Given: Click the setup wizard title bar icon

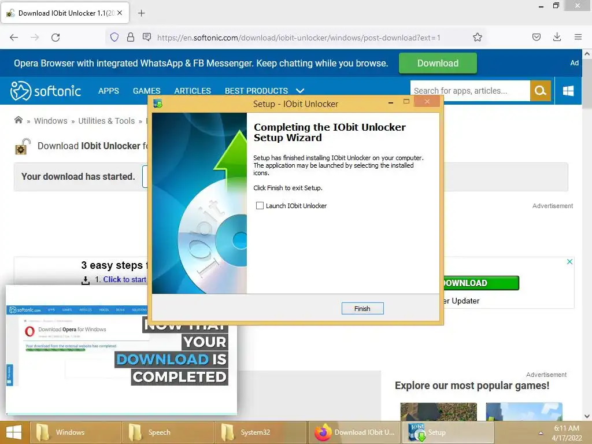Looking at the screenshot, I should coord(158,103).
